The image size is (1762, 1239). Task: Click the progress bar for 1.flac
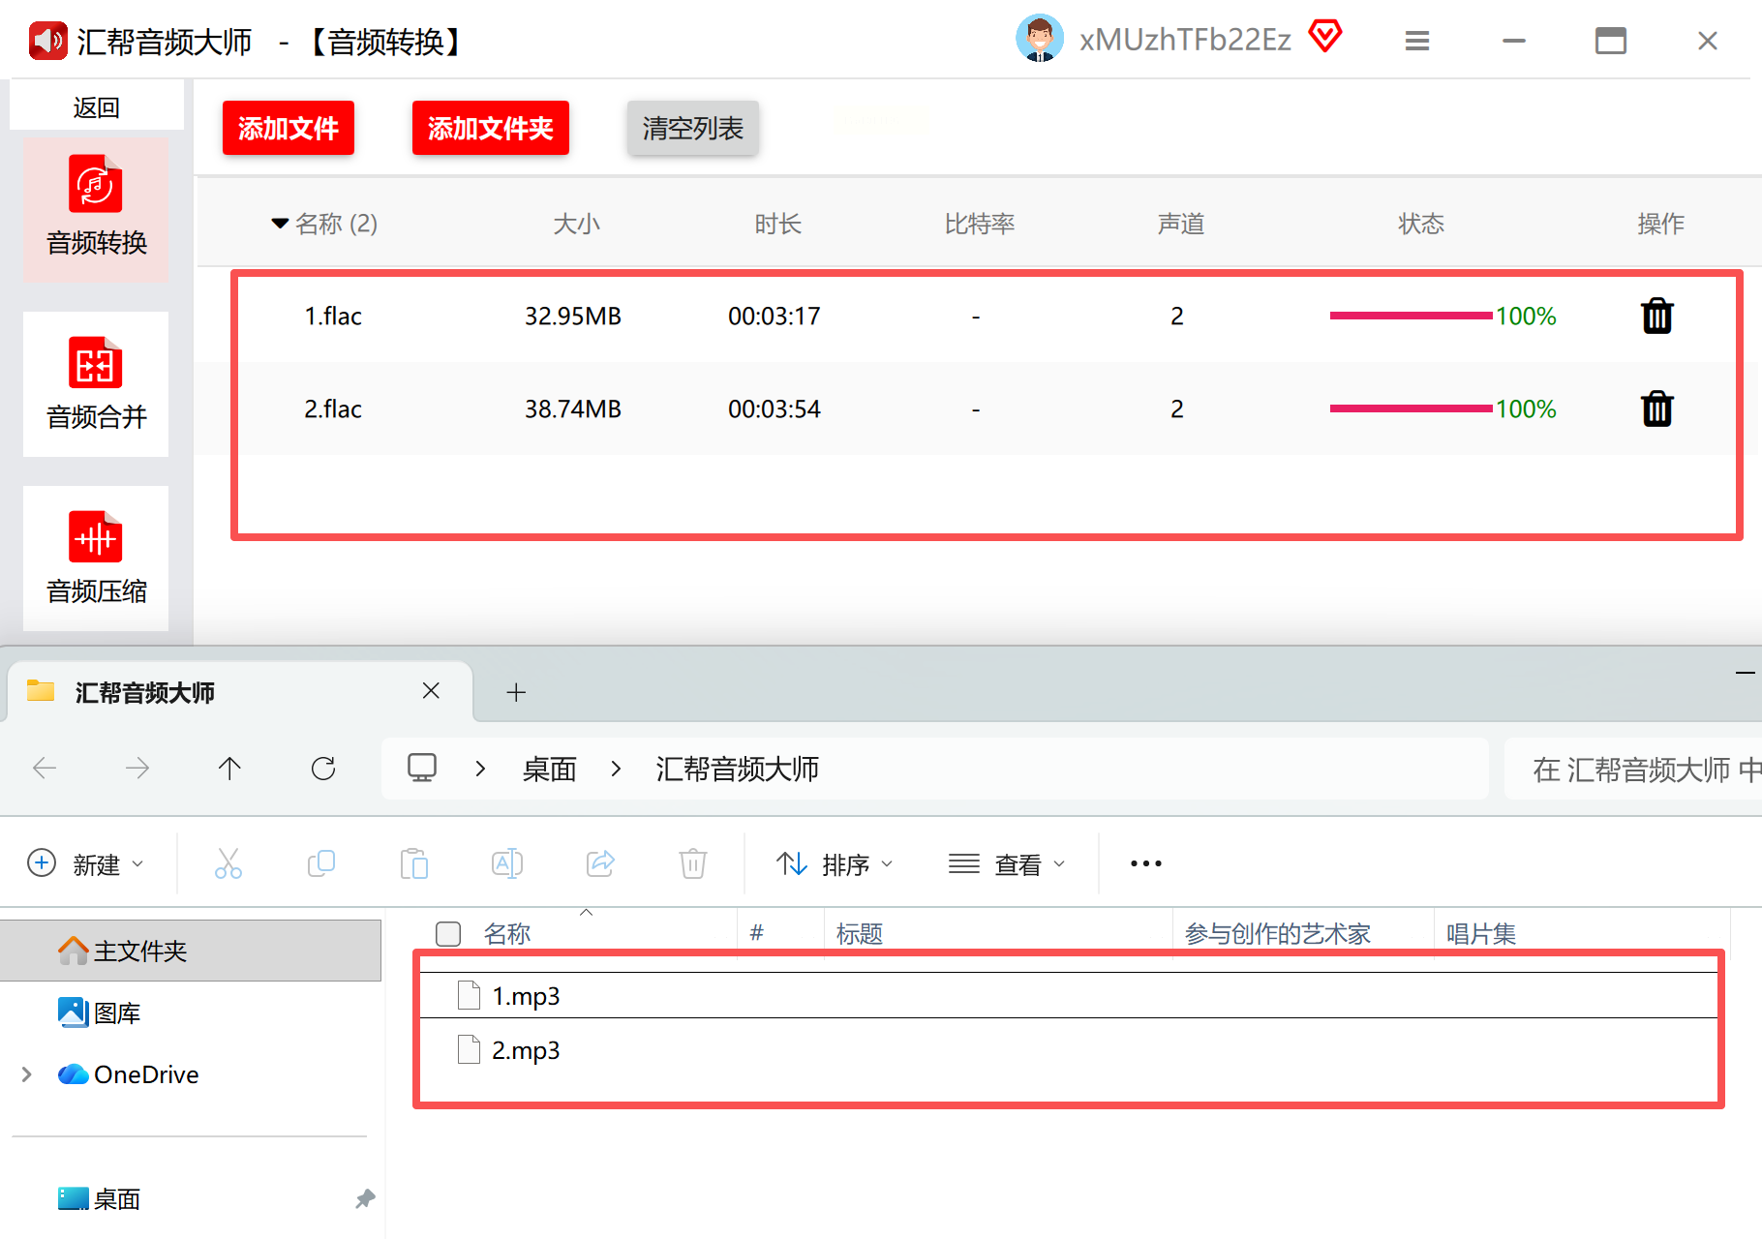(1411, 316)
